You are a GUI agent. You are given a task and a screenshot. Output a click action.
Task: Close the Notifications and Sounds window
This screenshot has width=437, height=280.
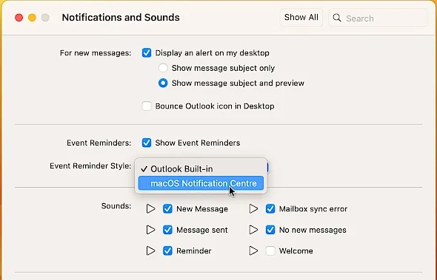coord(19,18)
